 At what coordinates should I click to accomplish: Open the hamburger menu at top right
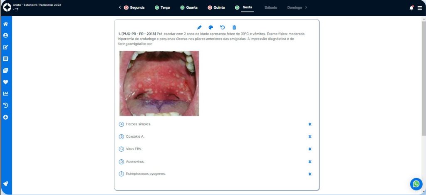tap(420, 8)
